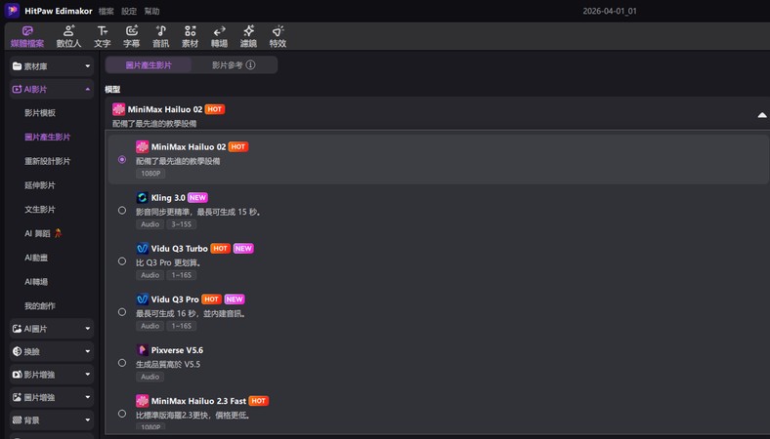770x439 pixels.
Task: Select the 文字 text tool icon
Action: click(102, 36)
